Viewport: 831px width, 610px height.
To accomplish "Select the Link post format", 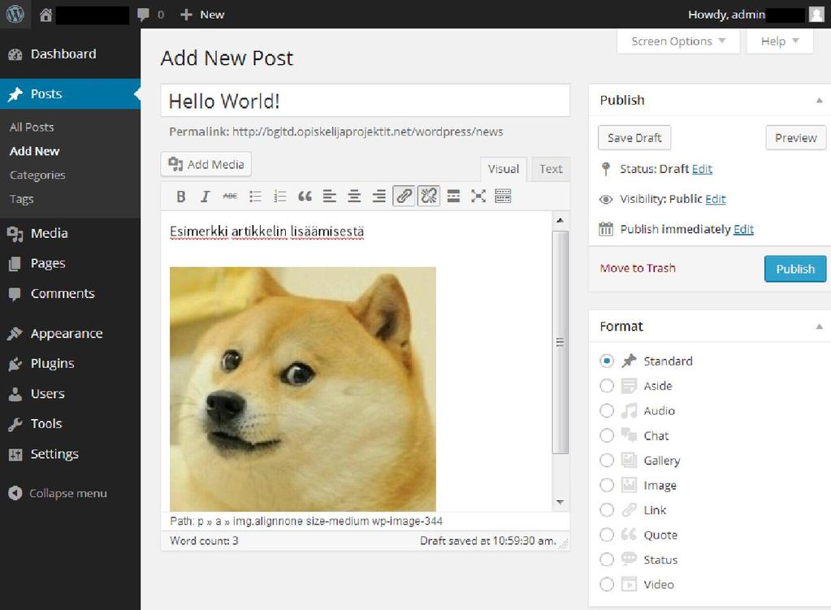I will point(607,510).
